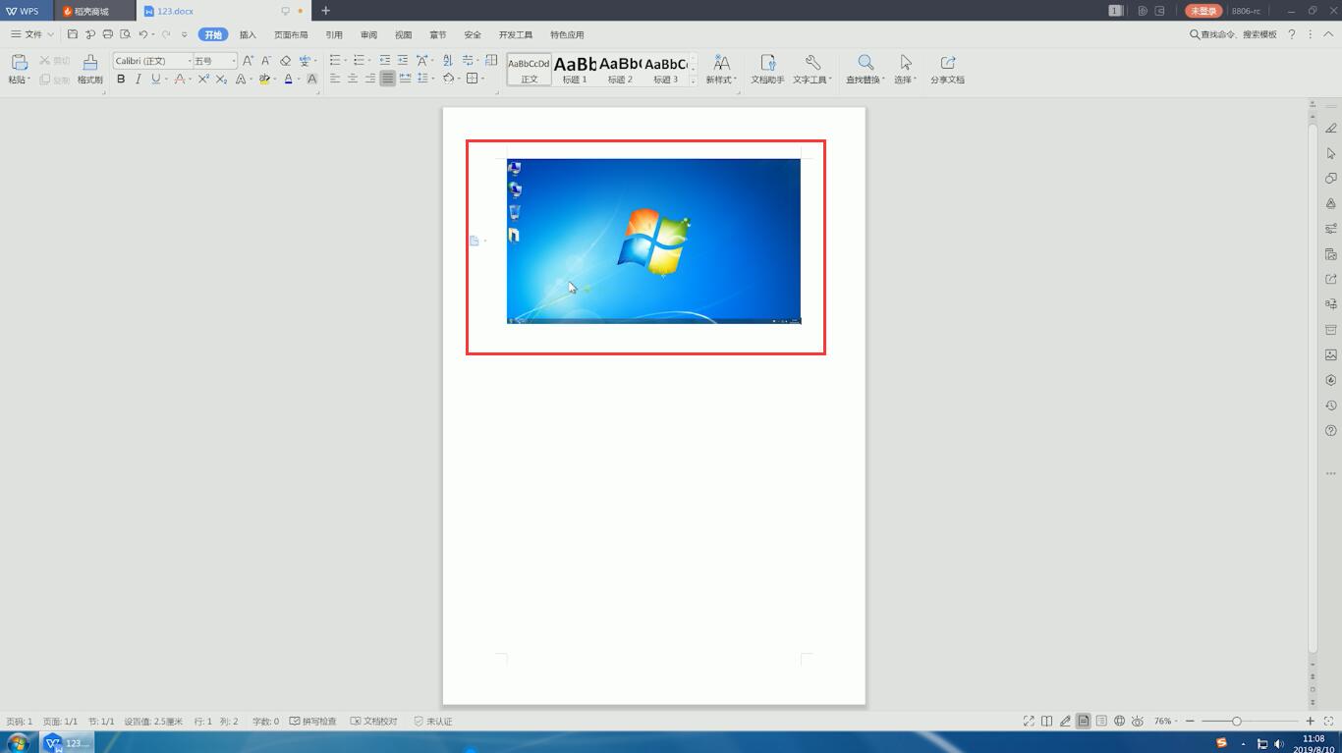Viewport: 1342px width, 753px height.
Task: Set paragraph alignment to Center
Action: pyautogui.click(x=353, y=79)
